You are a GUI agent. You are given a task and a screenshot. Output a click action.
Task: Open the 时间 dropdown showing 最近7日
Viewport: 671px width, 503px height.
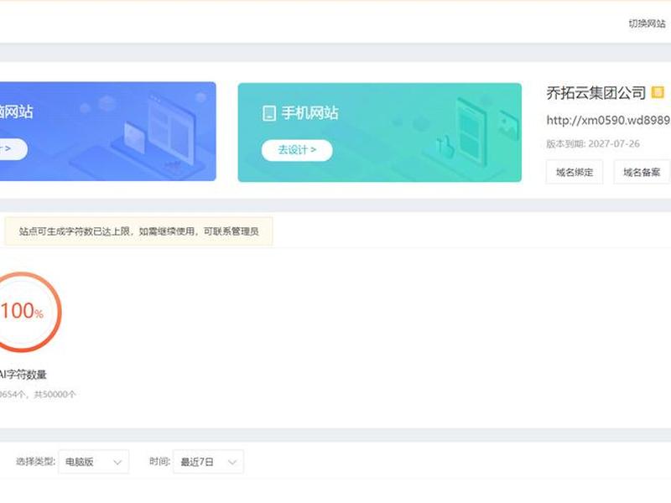coord(208,462)
